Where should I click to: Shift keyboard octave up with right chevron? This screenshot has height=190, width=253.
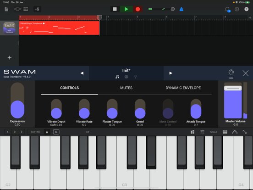22,132
